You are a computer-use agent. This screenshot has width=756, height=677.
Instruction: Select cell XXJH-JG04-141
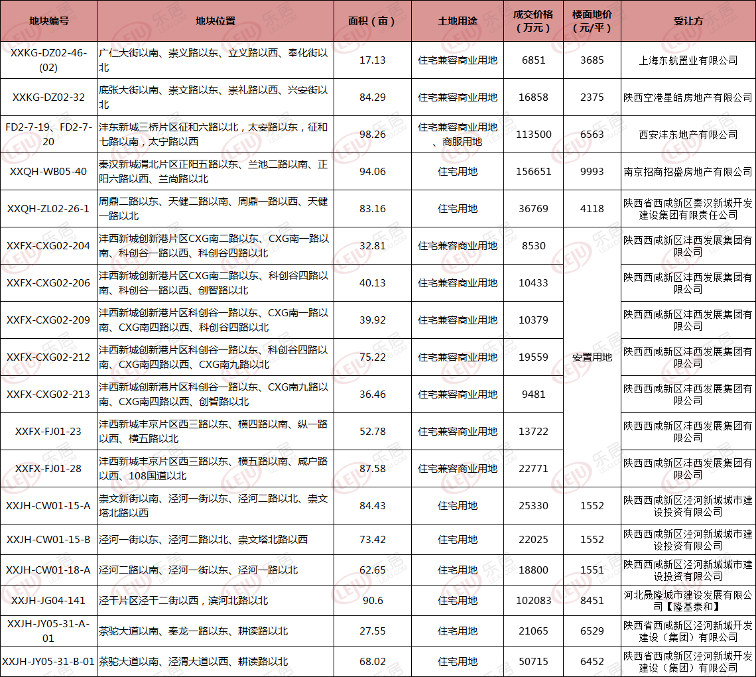(48, 600)
